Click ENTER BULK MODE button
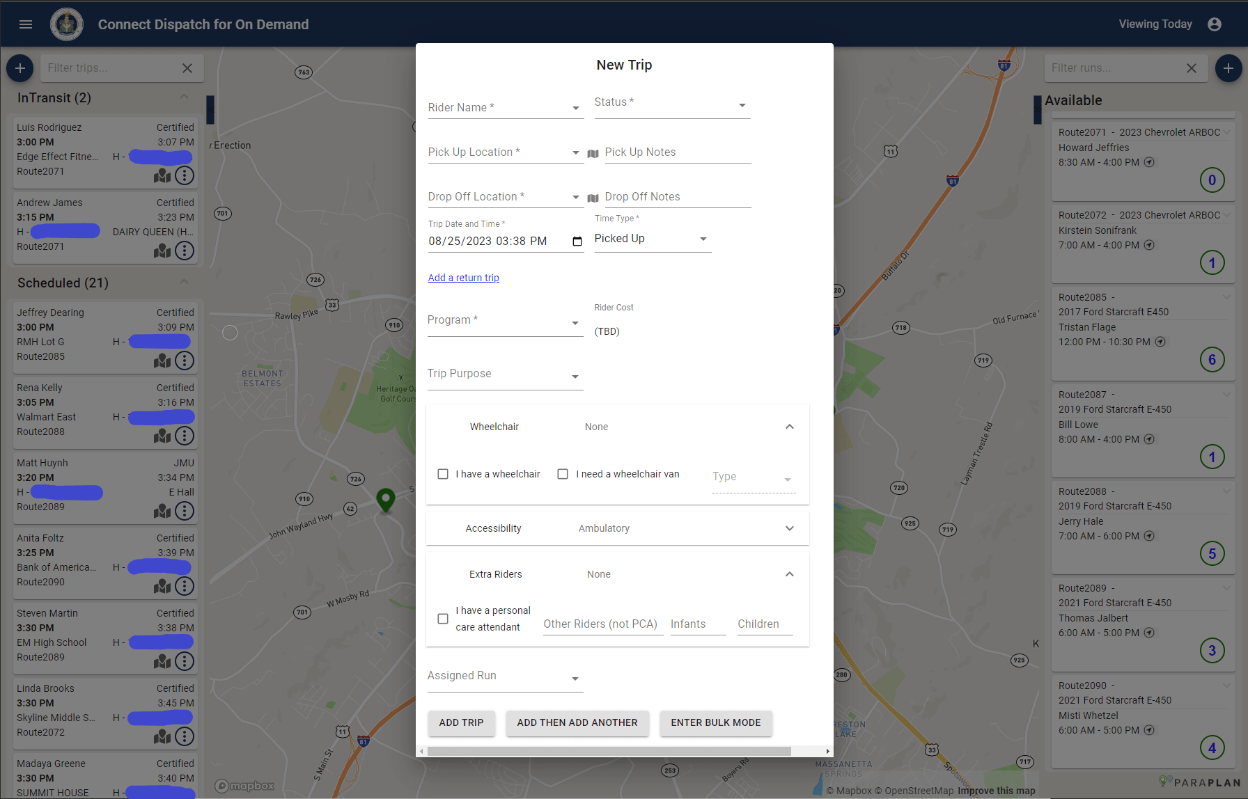1248x799 pixels. point(716,723)
